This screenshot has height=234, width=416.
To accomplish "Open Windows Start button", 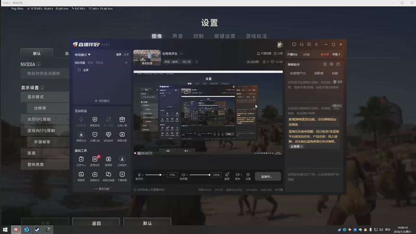I will [5, 230].
